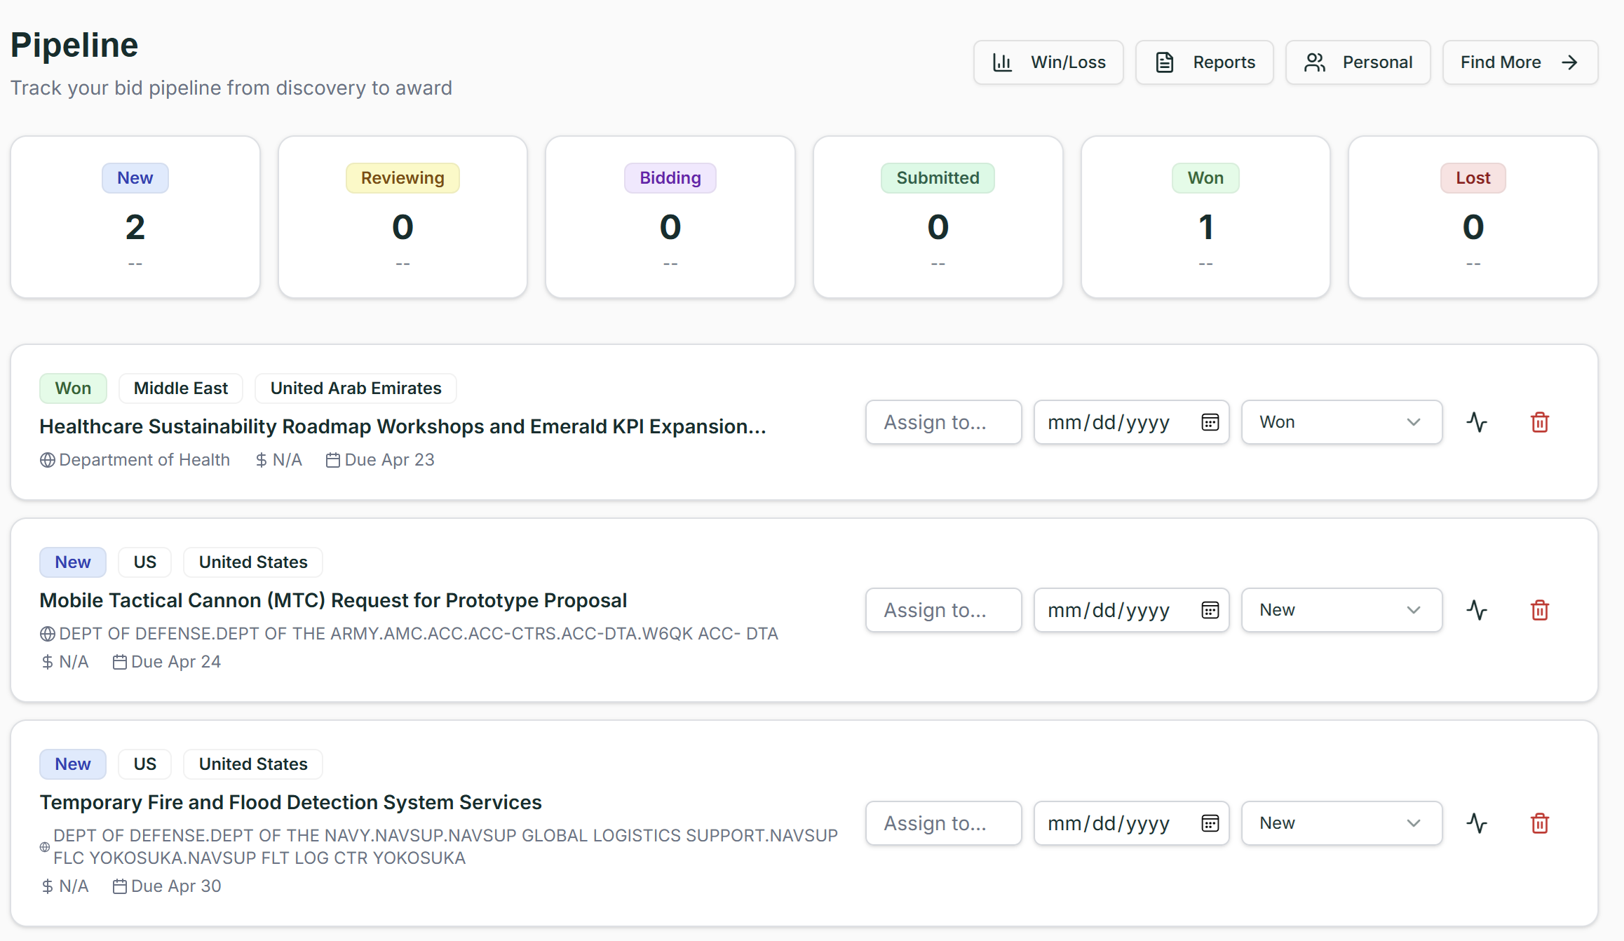Click Assign to field for Healthcare bid
The image size is (1624, 941).
(943, 422)
